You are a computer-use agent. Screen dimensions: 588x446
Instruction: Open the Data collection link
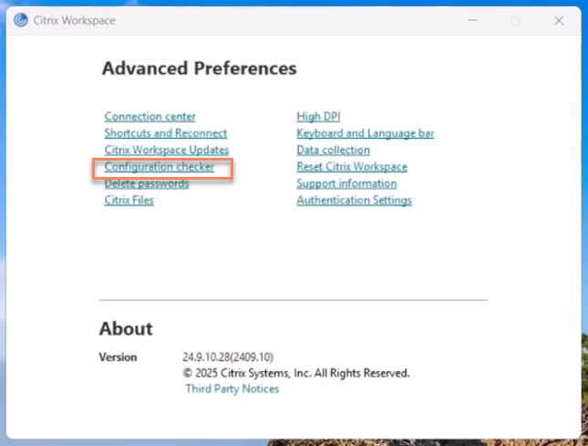point(333,150)
